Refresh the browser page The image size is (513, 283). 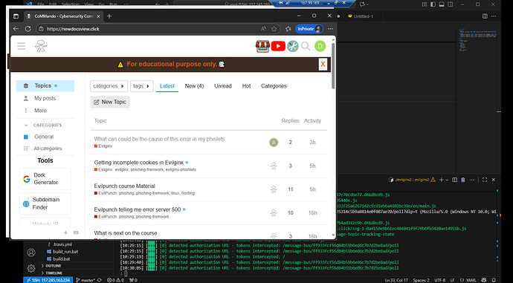28,29
